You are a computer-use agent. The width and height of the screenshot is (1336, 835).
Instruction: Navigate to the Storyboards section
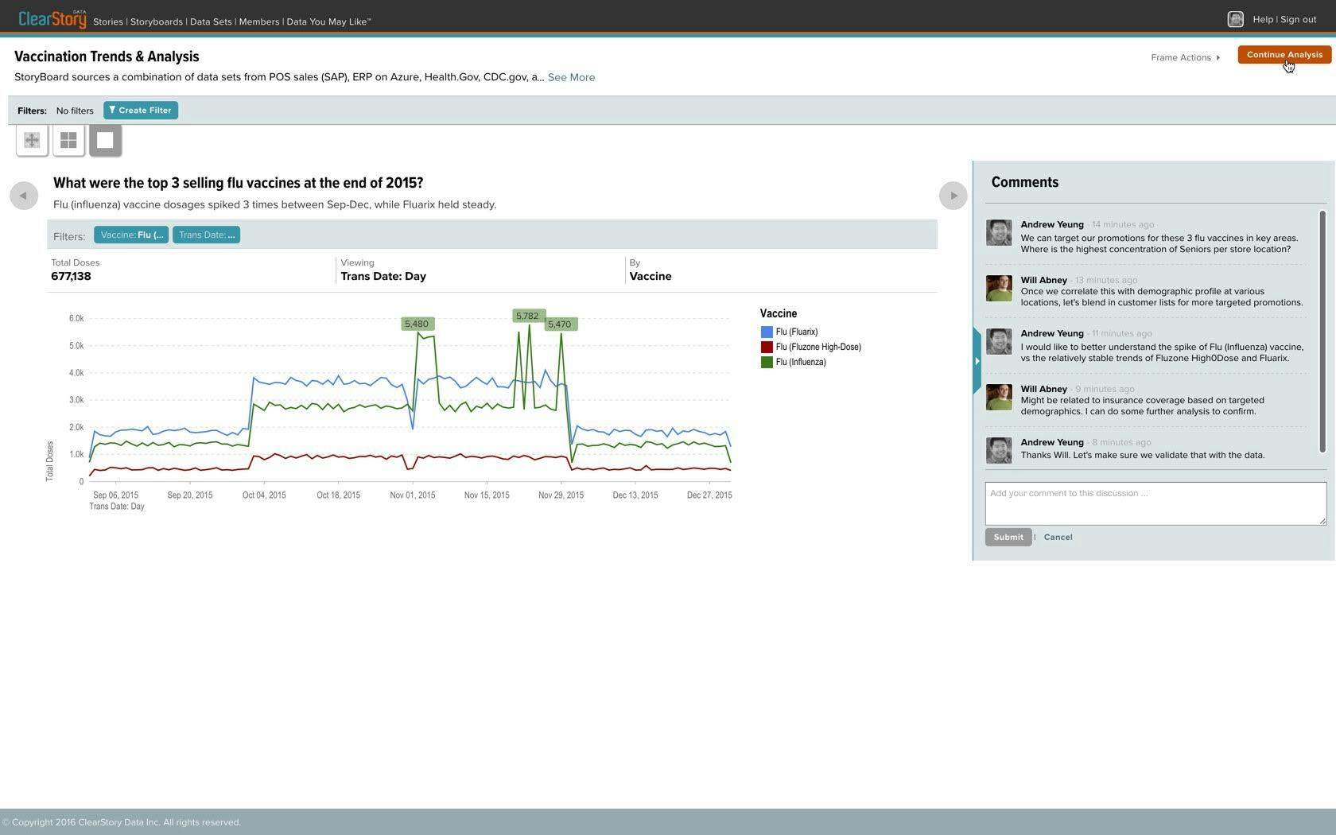pyautogui.click(x=156, y=21)
